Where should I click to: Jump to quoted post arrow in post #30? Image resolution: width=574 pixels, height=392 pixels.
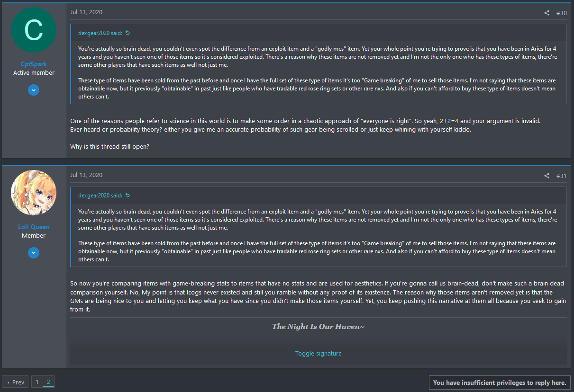(x=128, y=33)
